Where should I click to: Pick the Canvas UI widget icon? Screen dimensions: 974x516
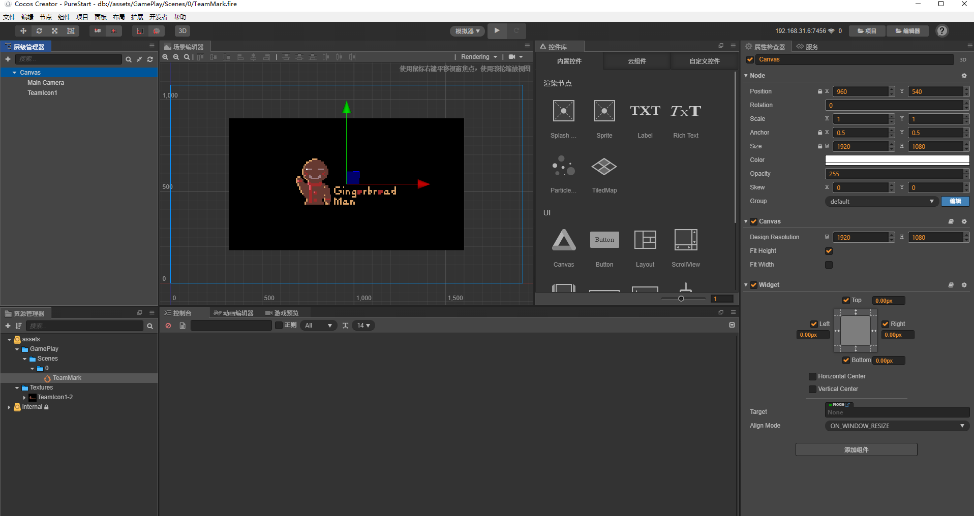tap(564, 240)
